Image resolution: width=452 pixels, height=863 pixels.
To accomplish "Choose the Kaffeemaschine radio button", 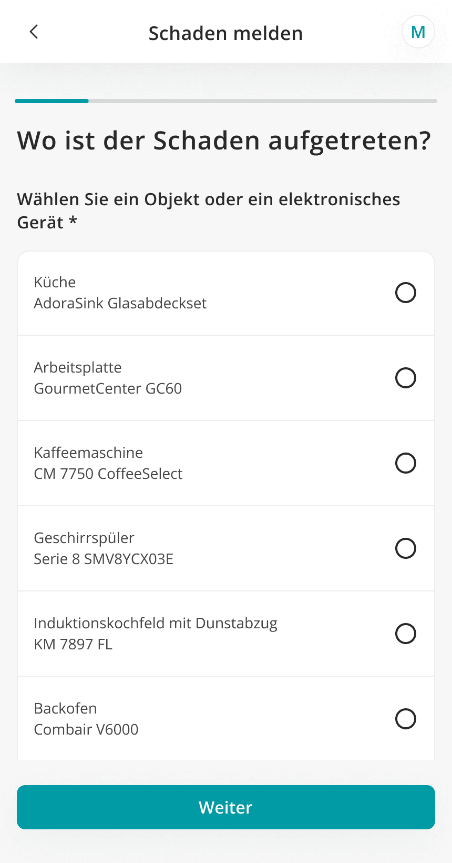I will pos(405,463).
